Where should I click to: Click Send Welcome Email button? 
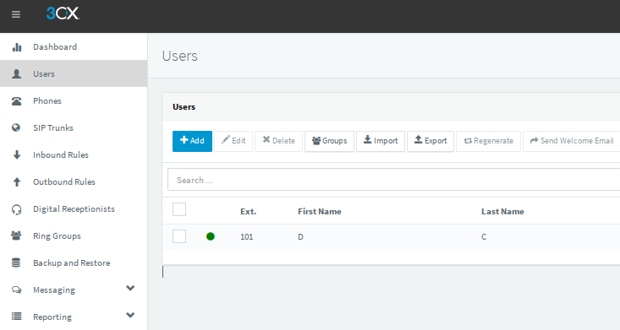(572, 141)
